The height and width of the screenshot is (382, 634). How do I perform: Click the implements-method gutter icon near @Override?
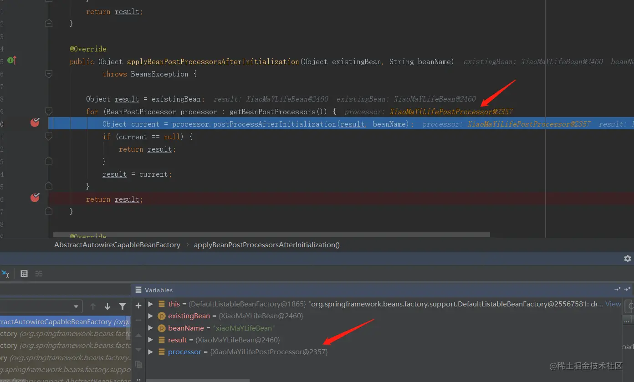12,60
